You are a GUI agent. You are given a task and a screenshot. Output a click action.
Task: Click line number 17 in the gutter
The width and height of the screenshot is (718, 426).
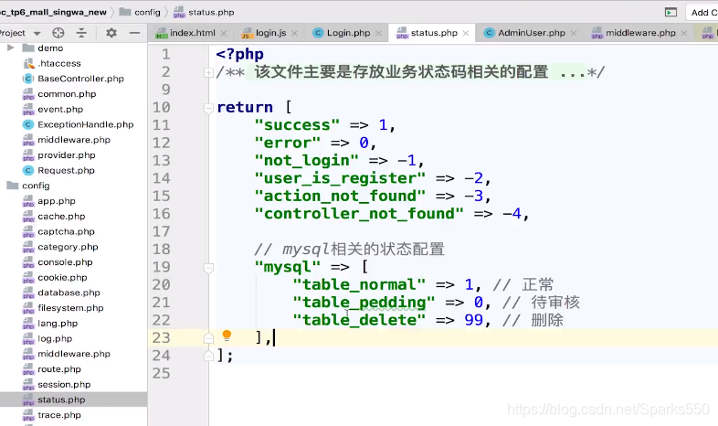pyautogui.click(x=161, y=232)
